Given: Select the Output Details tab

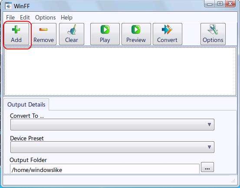Looking at the screenshot, I should tap(26, 105).
